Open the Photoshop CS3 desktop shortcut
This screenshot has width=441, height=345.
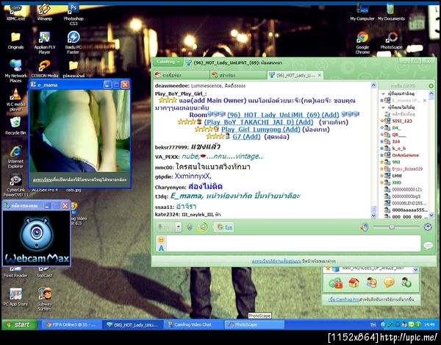[73, 15]
